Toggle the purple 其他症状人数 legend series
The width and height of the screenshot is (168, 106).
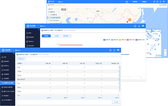coord(140,40)
